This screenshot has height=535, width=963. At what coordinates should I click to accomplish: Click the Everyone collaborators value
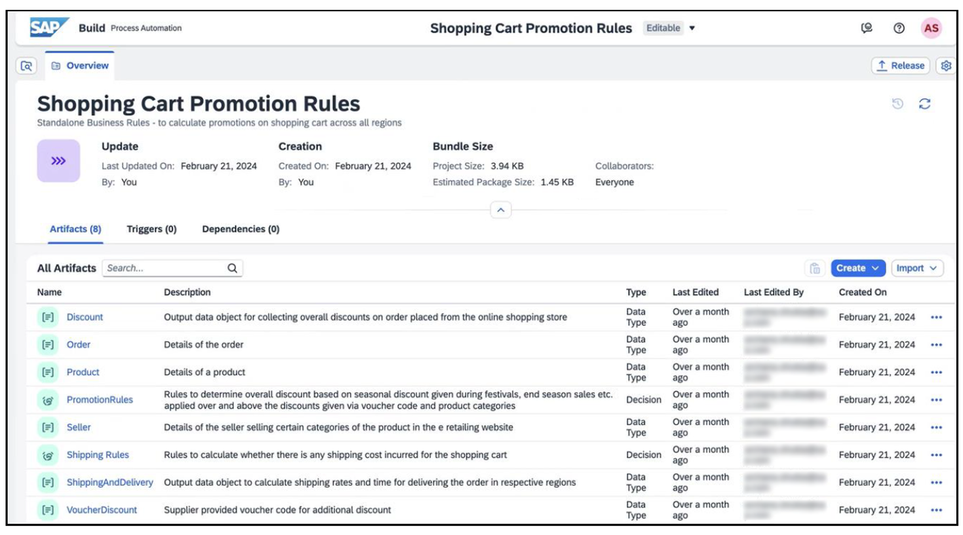click(x=614, y=182)
